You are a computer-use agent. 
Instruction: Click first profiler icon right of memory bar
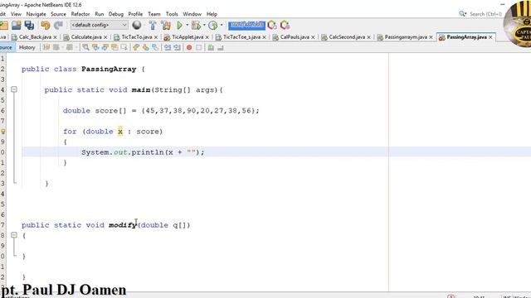click(272, 25)
